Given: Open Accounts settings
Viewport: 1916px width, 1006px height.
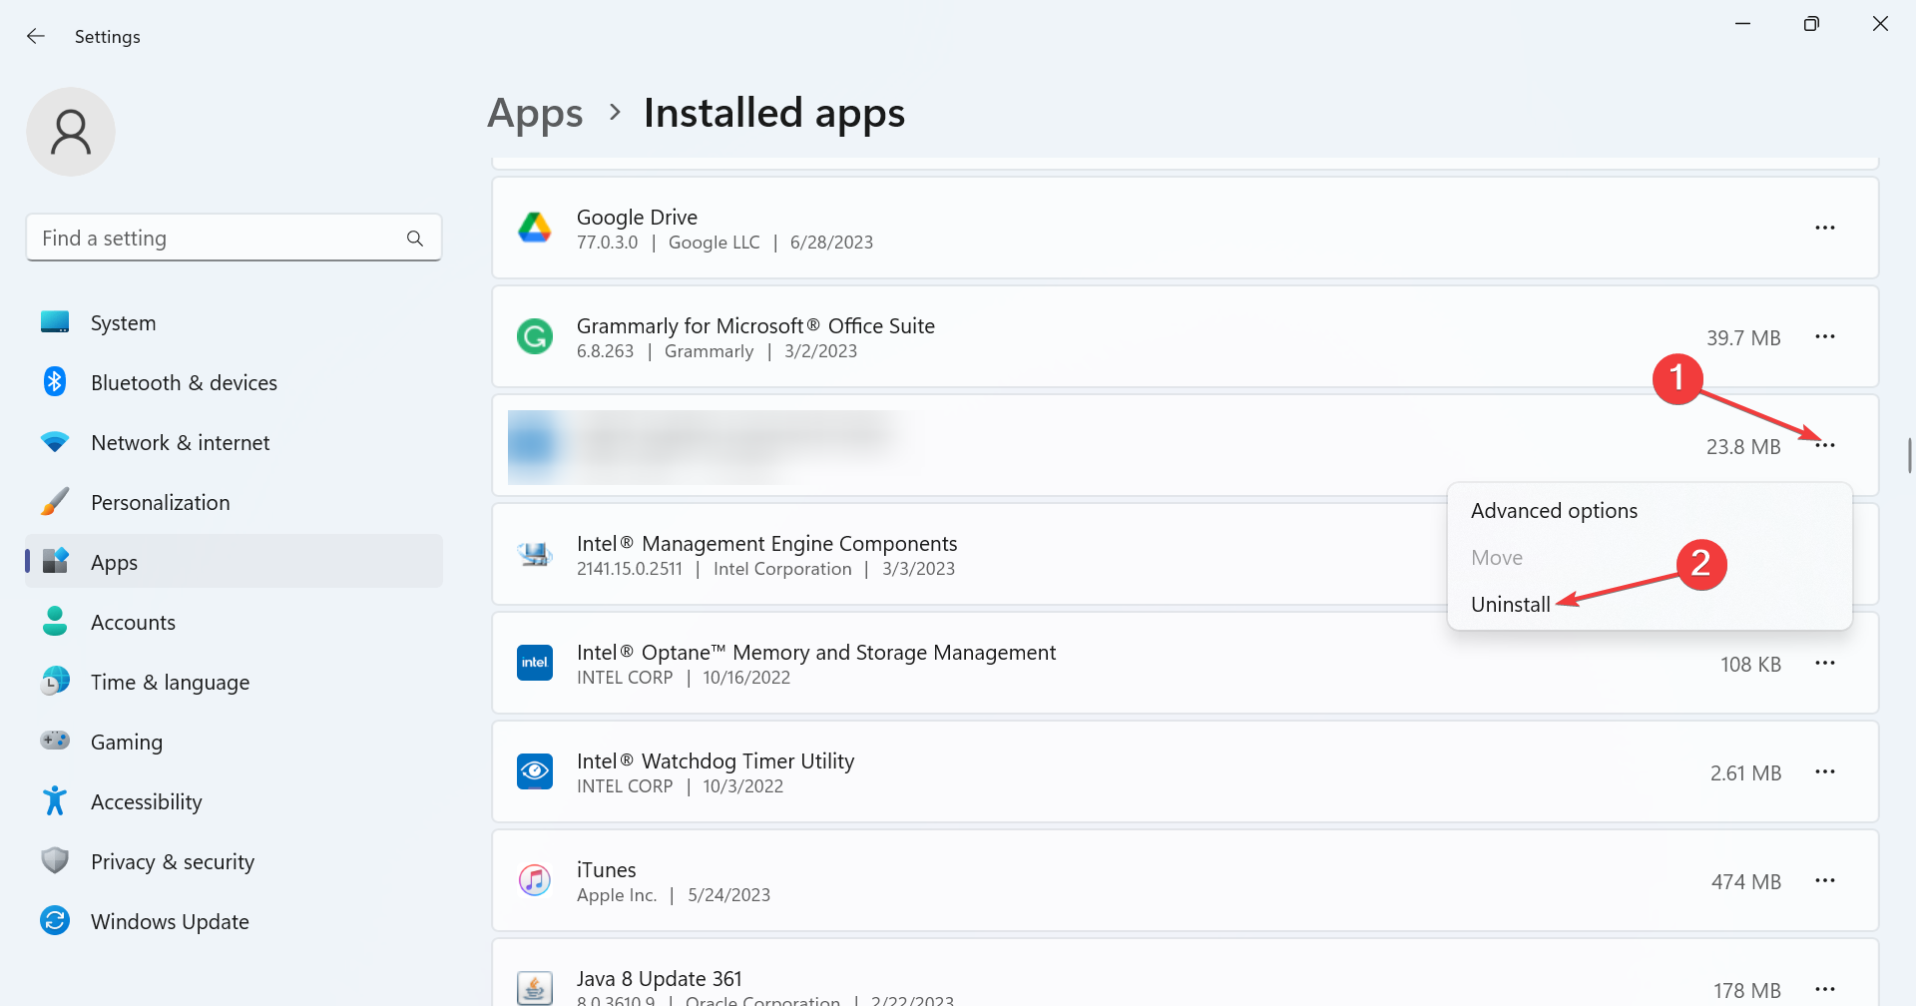Looking at the screenshot, I should (x=234, y=622).
